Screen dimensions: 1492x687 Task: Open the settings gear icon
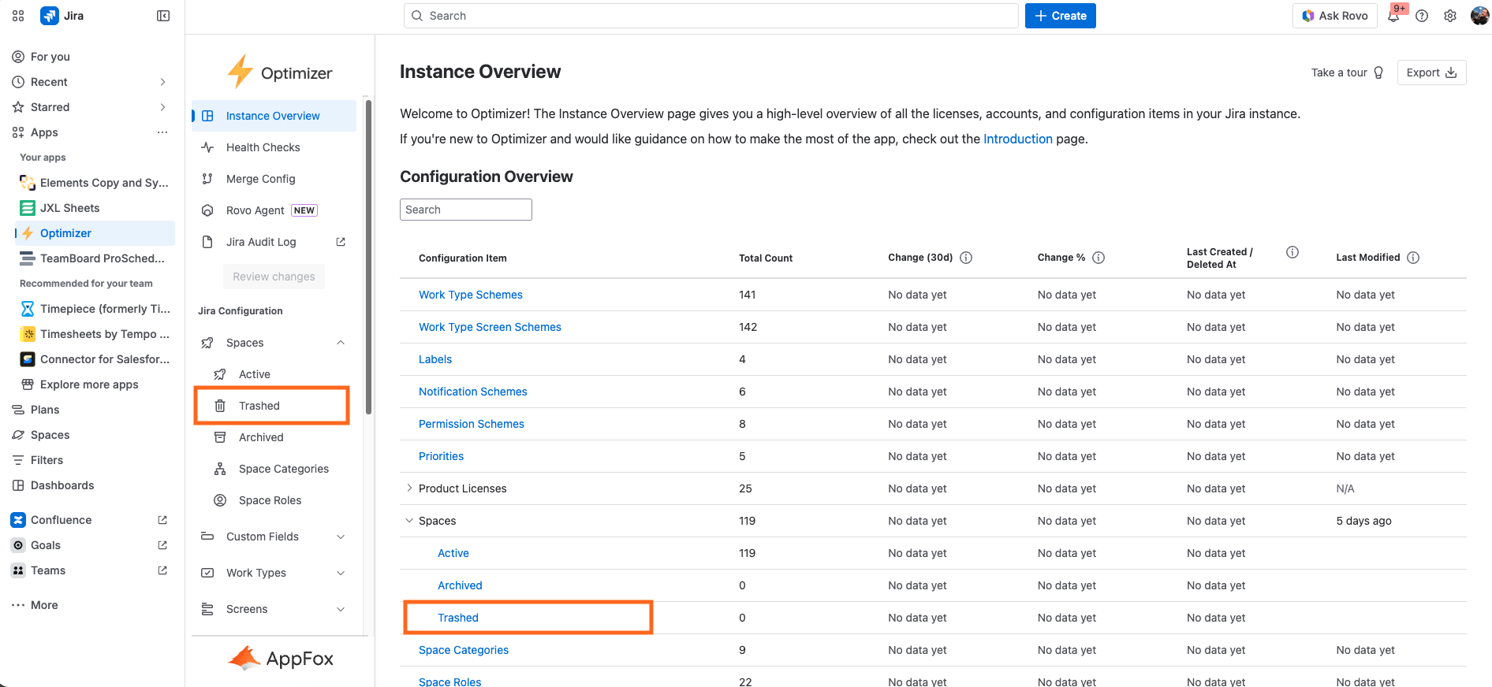(x=1450, y=16)
